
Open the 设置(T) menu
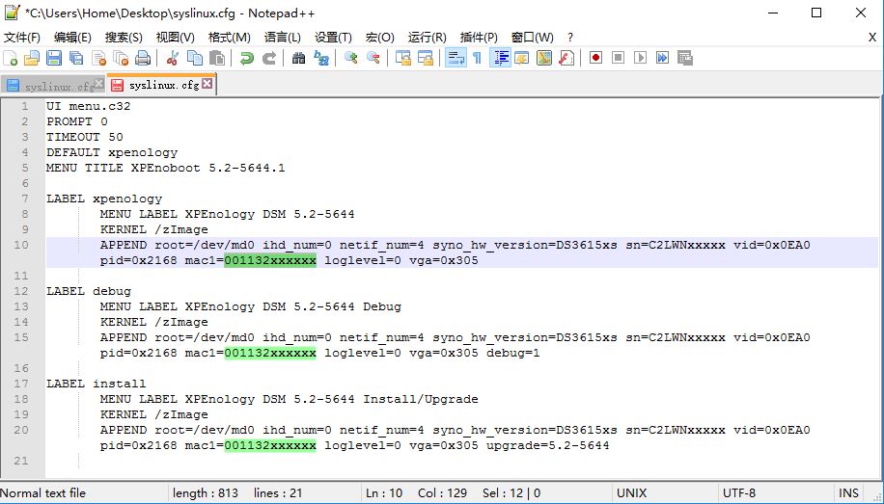(333, 38)
